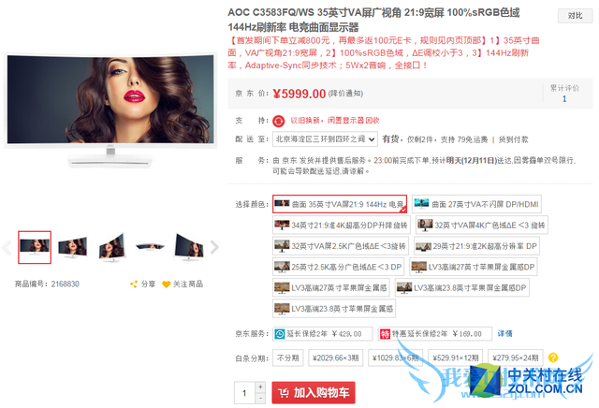Screen dimensions: 599x408
Task: Click the 对比 compare button
Action: (x=575, y=16)
